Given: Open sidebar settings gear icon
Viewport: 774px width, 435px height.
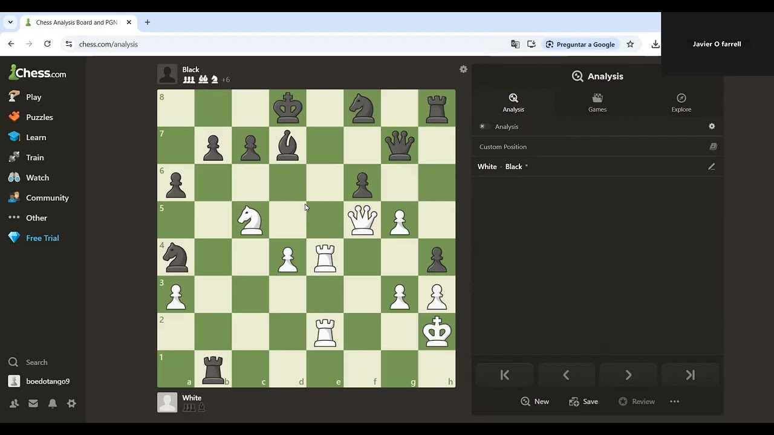Looking at the screenshot, I should [71, 404].
